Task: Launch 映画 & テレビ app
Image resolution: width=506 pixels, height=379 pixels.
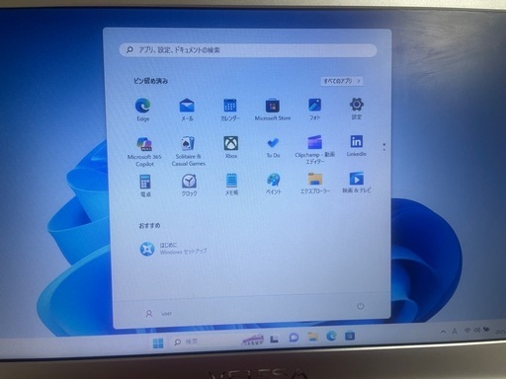Action: pyautogui.click(x=357, y=183)
